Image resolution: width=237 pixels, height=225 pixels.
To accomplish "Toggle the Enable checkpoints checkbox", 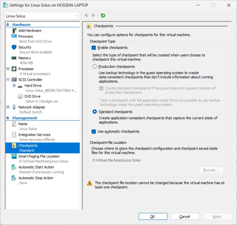I will (x=94, y=48).
